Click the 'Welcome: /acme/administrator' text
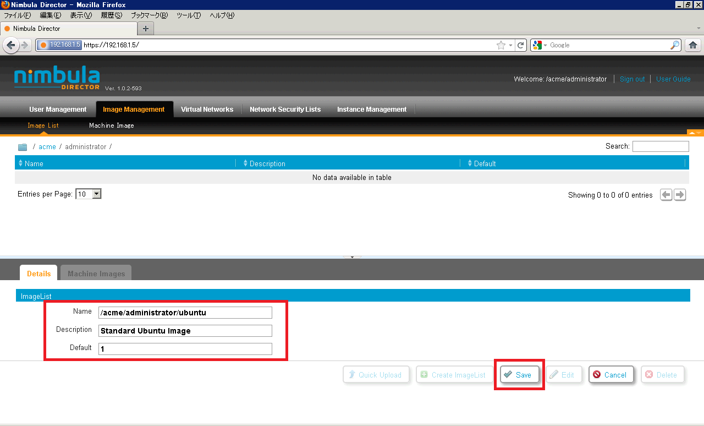This screenshot has width=704, height=426. pyautogui.click(x=560, y=79)
